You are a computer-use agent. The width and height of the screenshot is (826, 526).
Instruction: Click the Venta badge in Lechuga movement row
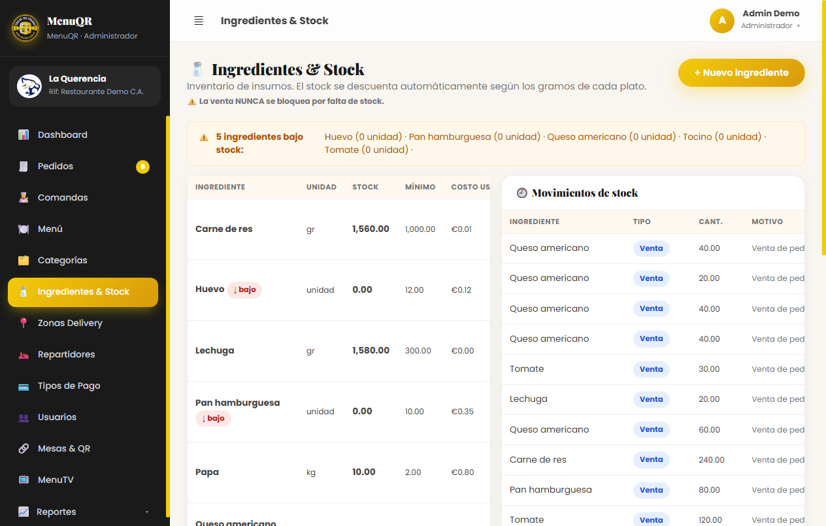(x=651, y=399)
